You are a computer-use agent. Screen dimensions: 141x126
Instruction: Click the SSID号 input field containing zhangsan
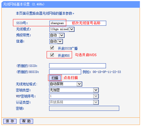(x=78, y=23)
